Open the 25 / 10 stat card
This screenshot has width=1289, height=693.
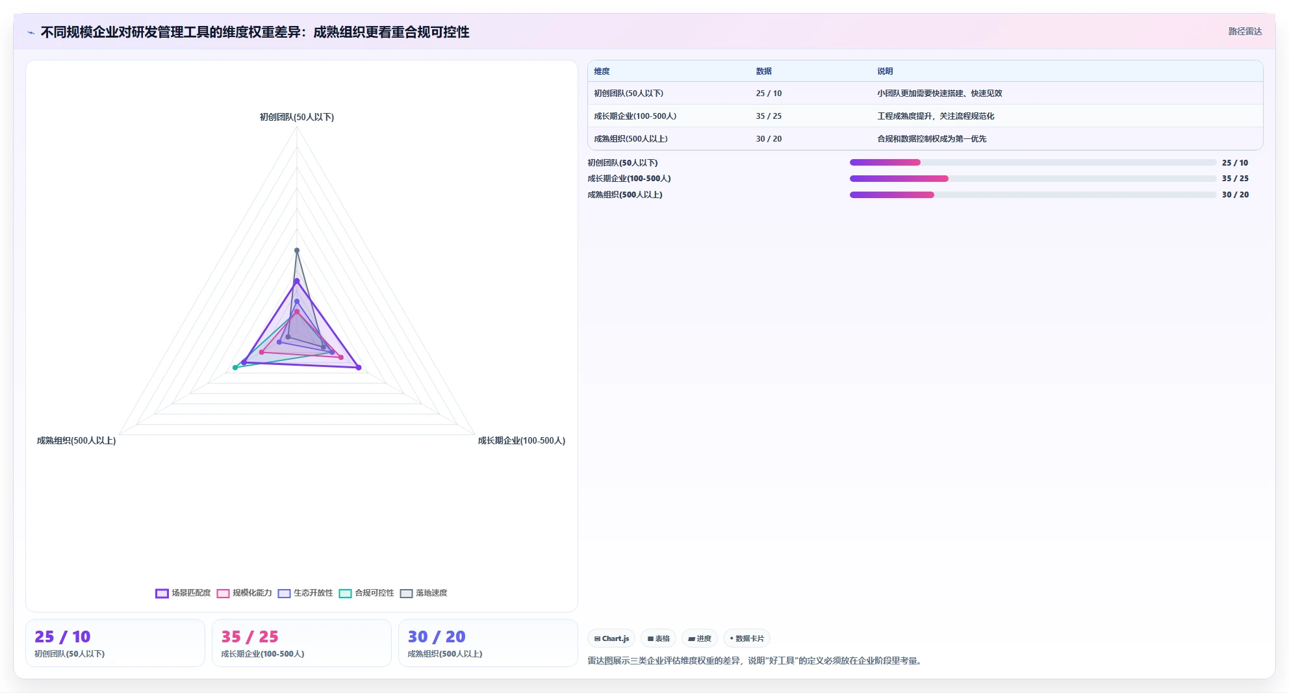(115, 643)
